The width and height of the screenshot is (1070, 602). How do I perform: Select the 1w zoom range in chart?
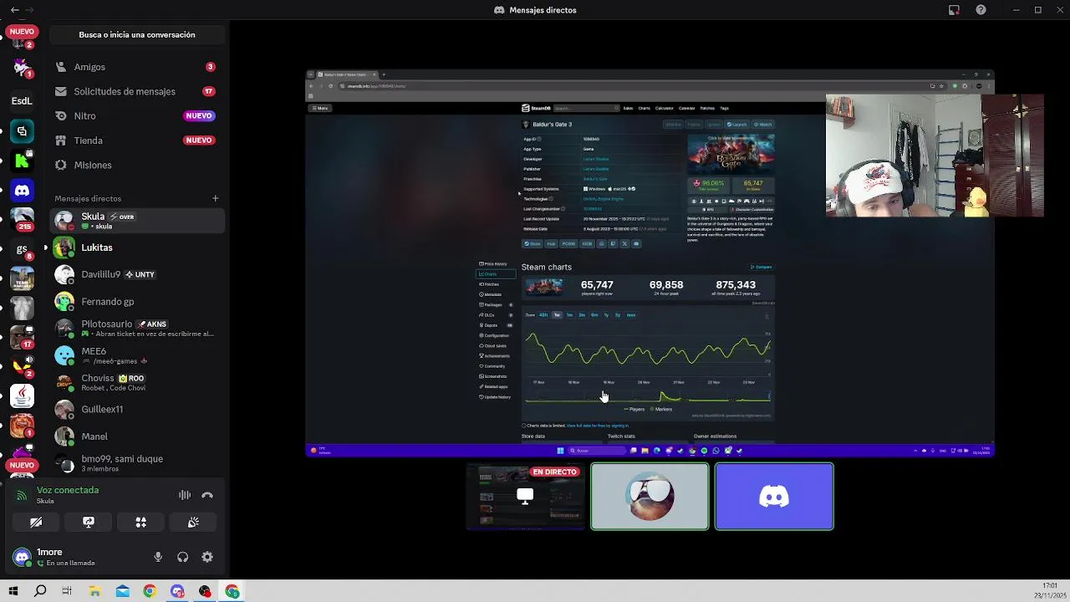557,315
